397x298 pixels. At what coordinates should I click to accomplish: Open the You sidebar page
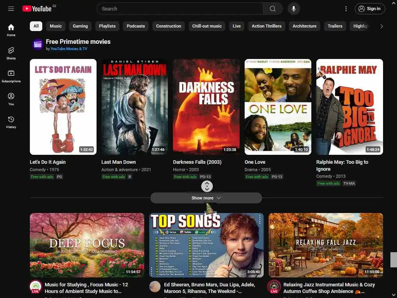[x=11, y=99]
